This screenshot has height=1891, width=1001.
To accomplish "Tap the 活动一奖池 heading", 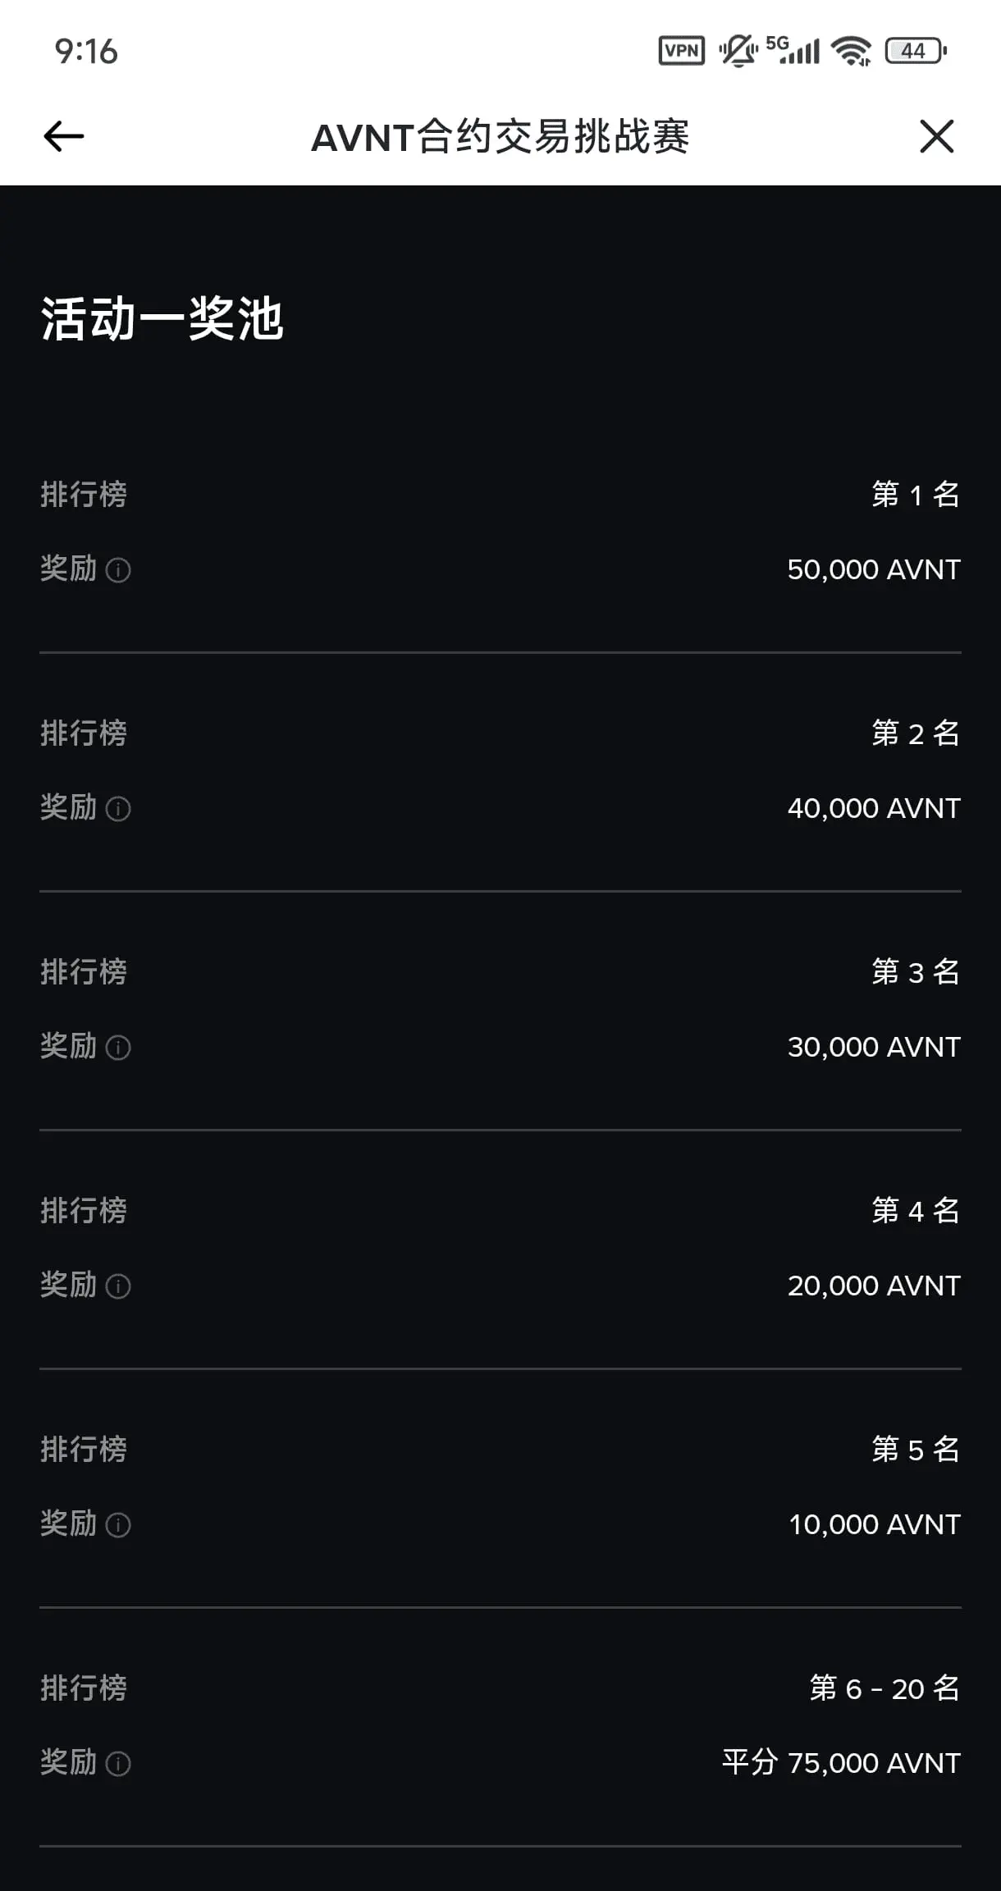I will 162,318.
